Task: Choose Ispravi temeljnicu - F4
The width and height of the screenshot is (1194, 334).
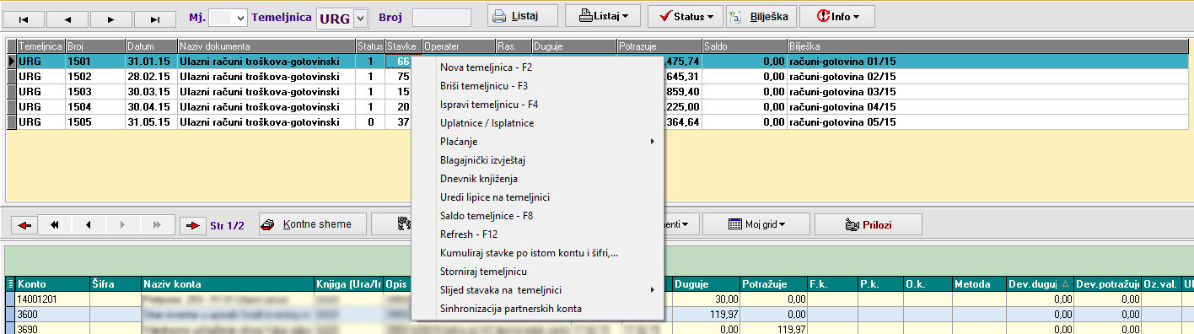Action: [537, 105]
